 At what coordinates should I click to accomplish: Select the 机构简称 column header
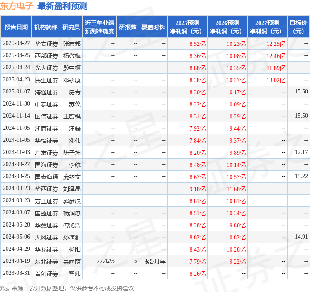click(46, 27)
